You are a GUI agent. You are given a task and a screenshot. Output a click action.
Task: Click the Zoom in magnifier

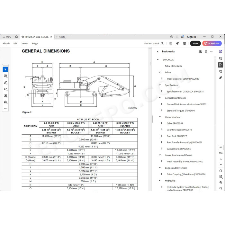point(221,183)
